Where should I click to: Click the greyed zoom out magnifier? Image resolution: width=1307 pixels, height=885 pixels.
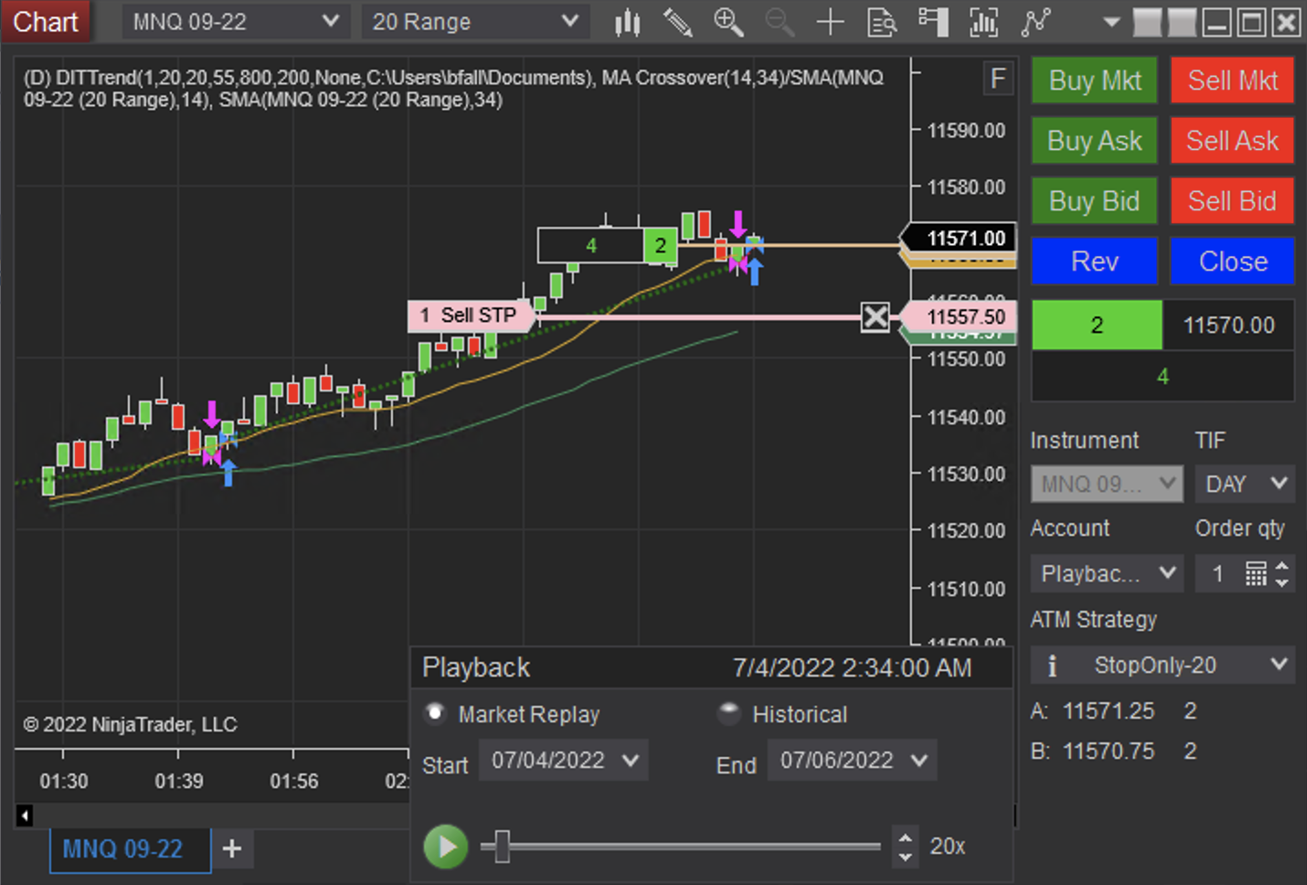[779, 22]
